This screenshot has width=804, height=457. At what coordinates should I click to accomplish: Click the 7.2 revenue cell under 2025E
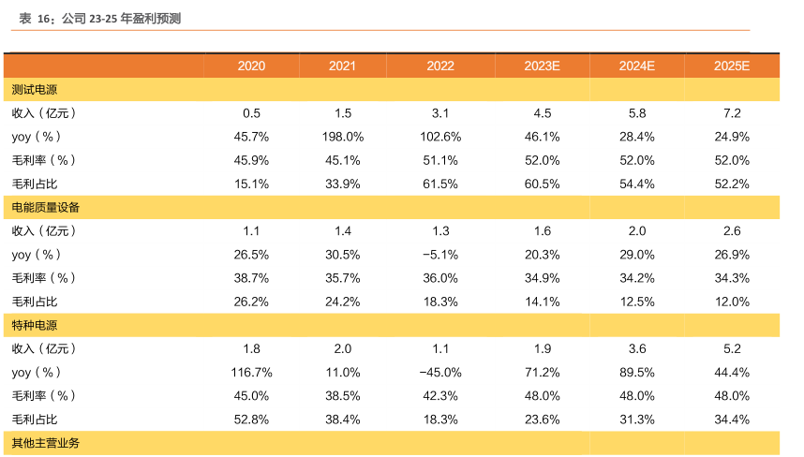tap(732, 113)
